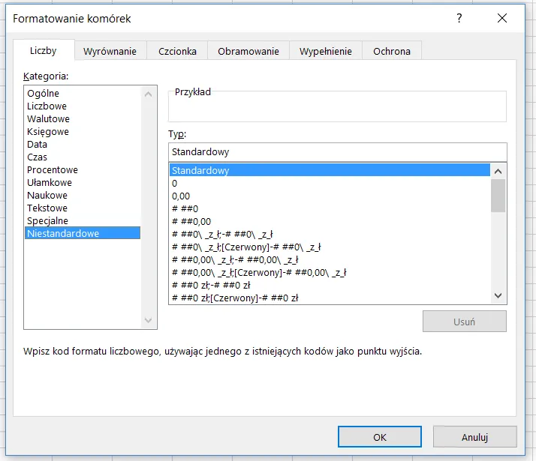Open the Ochrona tab
Viewport: 536px width, 461px height.
[392, 51]
